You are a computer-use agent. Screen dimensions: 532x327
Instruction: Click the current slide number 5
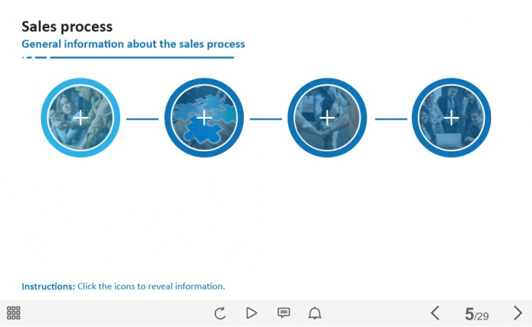point(469,313)
